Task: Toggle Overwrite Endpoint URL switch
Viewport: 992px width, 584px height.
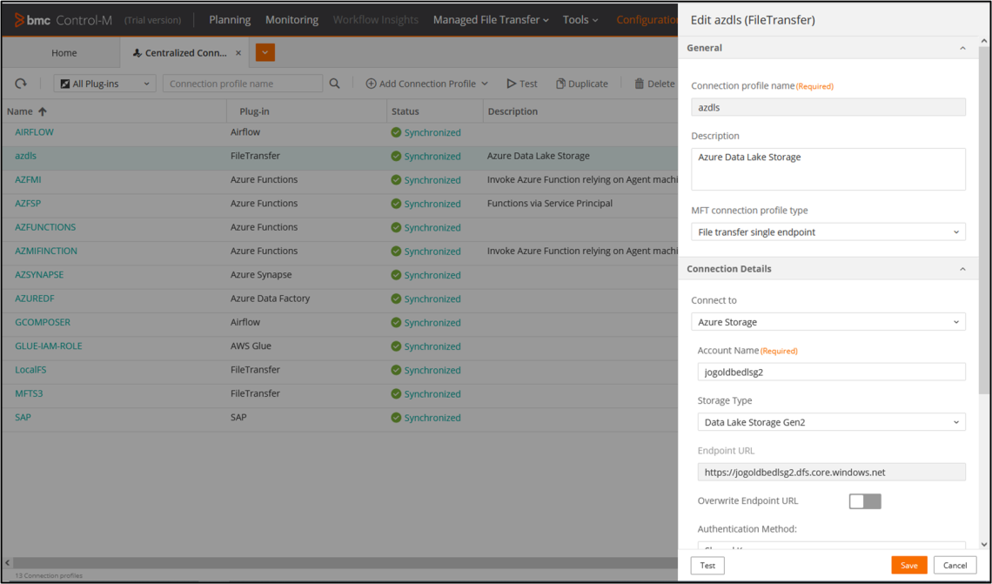Action: (x=864, y=500)
